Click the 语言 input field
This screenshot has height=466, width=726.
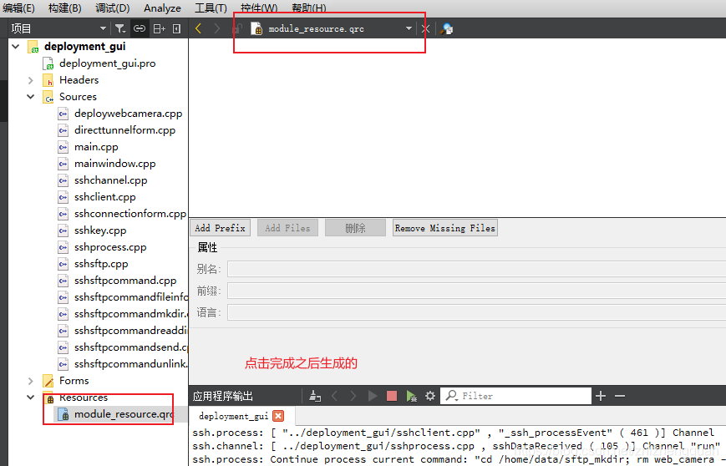coord(476,312)
